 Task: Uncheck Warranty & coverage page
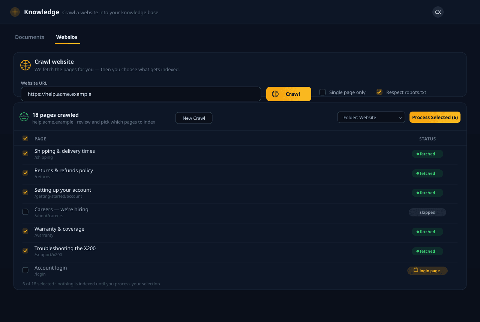[x=25, y=231]
